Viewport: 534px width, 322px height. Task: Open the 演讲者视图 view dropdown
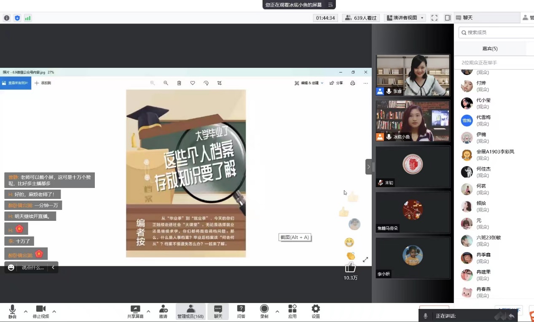pos(405,18)
